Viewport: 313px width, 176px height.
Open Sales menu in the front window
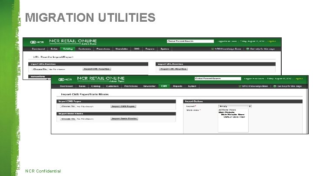(x=82, y=86)
